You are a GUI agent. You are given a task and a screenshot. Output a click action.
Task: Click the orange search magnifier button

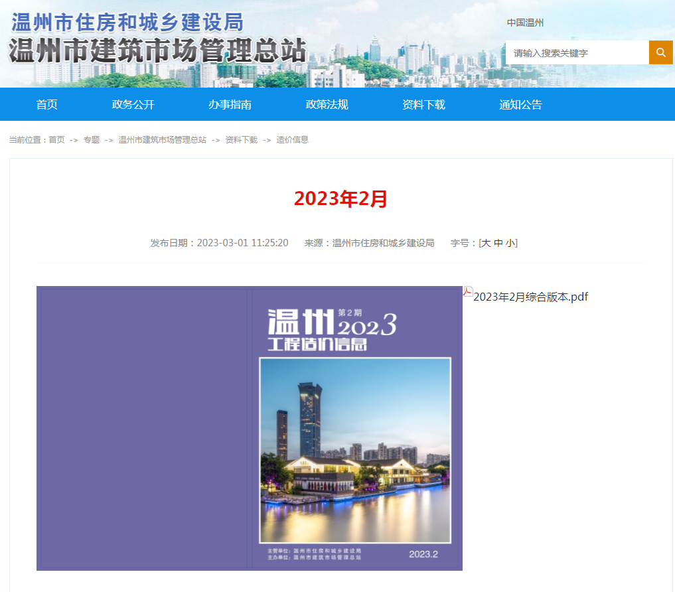pyautogui.click(x=660, y=52)
